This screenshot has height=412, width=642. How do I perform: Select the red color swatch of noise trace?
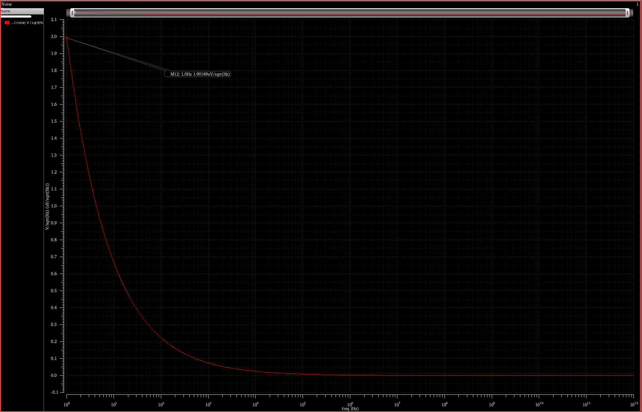tap(7, 23)
